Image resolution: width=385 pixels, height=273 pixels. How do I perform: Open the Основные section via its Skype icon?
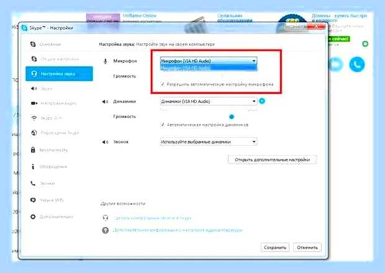click(x=33, y=44)
